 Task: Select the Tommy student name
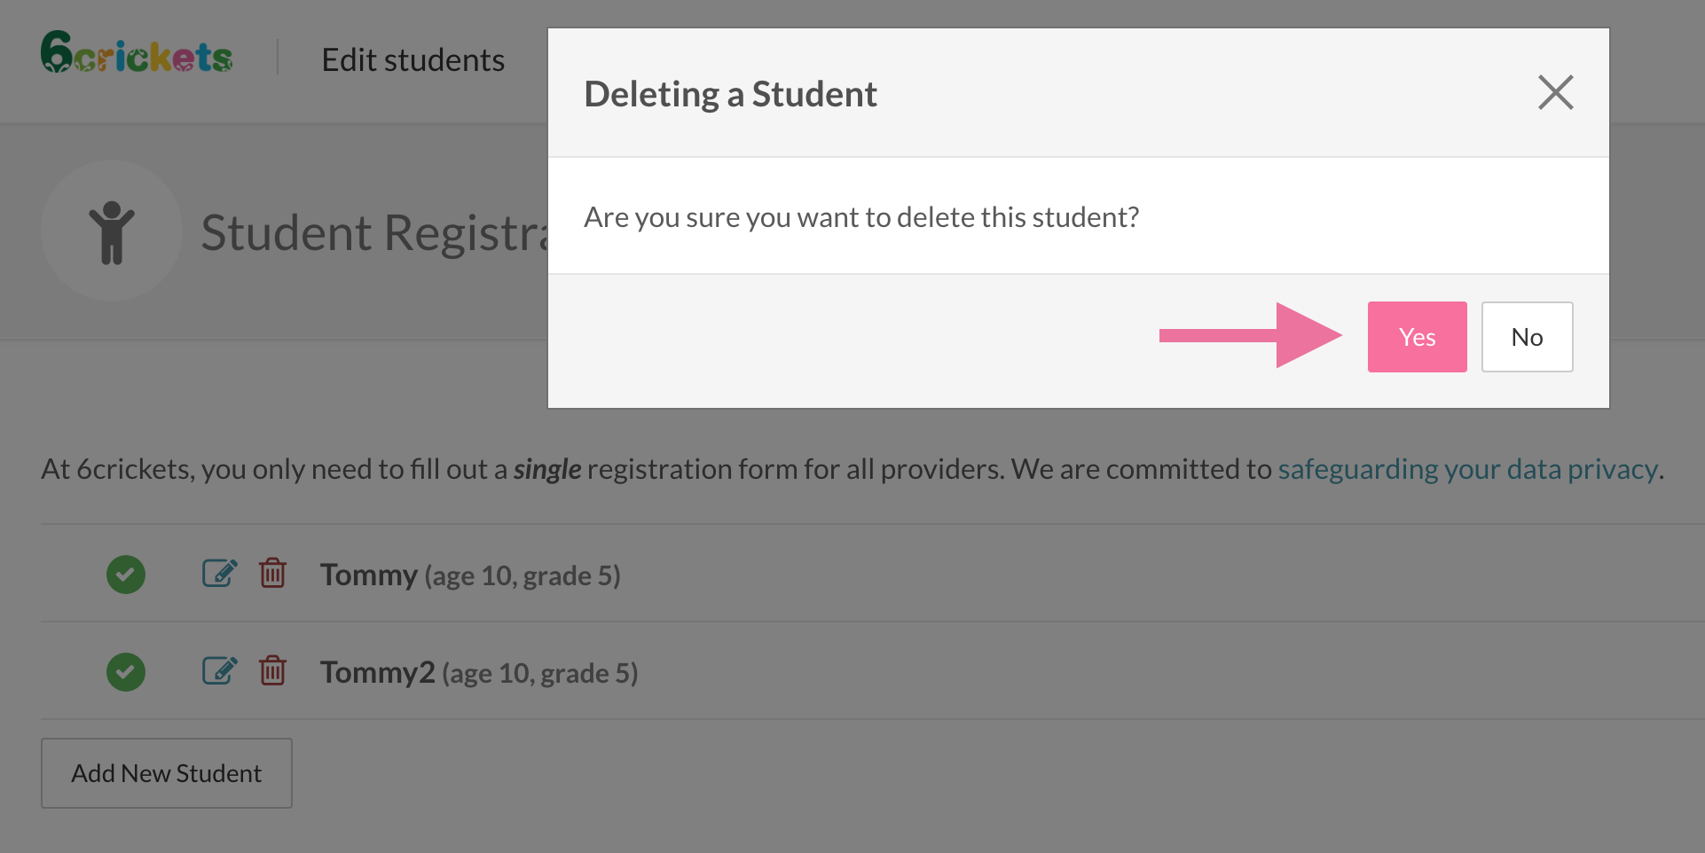369,575
